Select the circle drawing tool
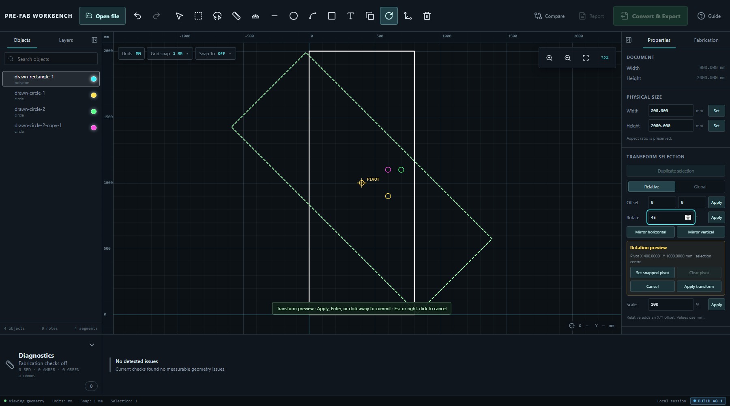The height and width of the screenshot is (406, 730). (x=294, y=16)
